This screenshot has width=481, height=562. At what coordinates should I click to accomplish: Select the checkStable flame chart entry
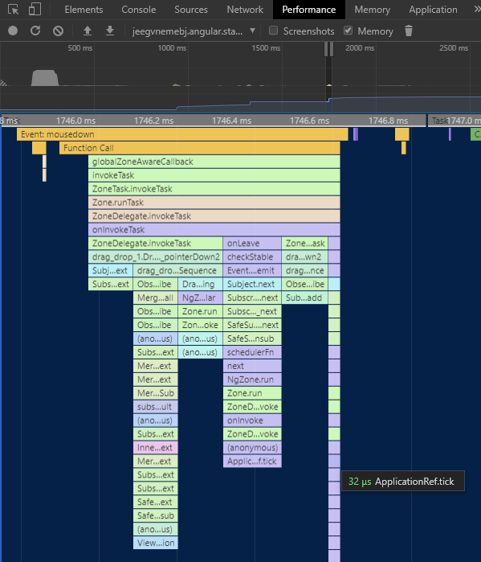point(252,257)
